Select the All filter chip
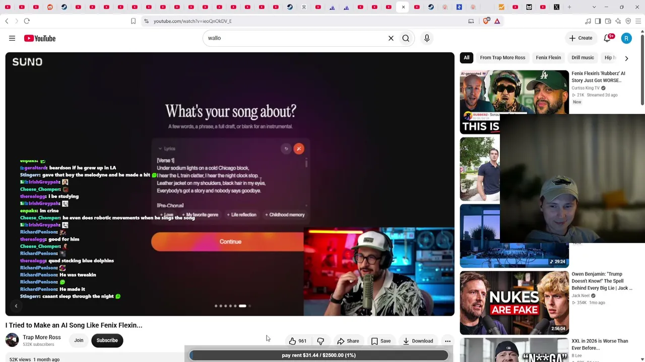 (467, 58)
